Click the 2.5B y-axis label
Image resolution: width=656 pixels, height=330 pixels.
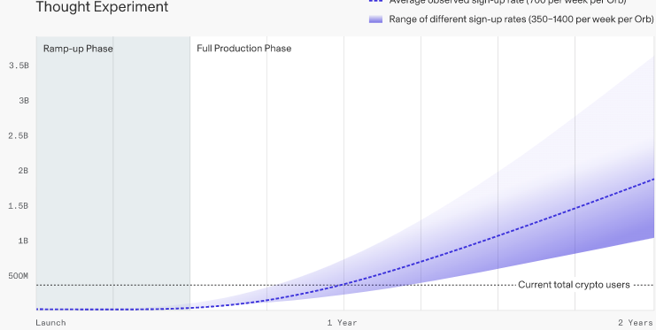pos(19,136)
